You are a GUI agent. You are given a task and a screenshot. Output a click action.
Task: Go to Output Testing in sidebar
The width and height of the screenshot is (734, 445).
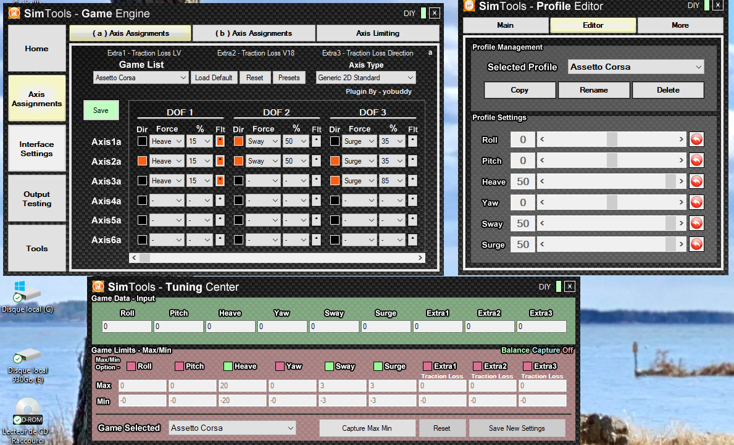[x=37, y=199]
